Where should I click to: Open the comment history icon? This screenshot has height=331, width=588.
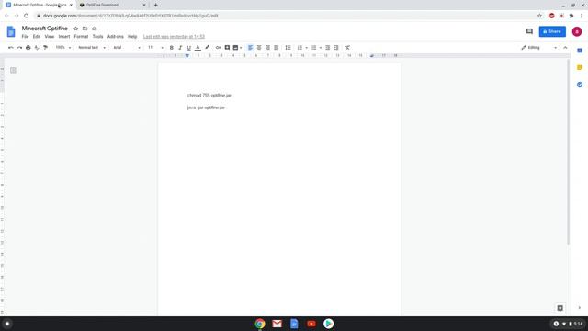[529, 31]
